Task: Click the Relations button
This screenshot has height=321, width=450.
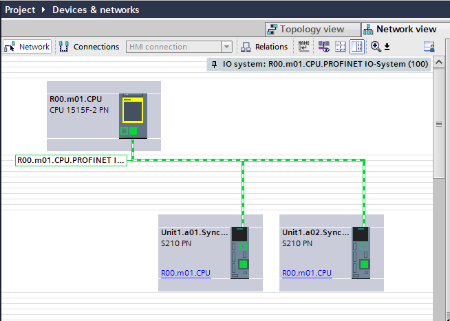Action: (x=264, y=47)
